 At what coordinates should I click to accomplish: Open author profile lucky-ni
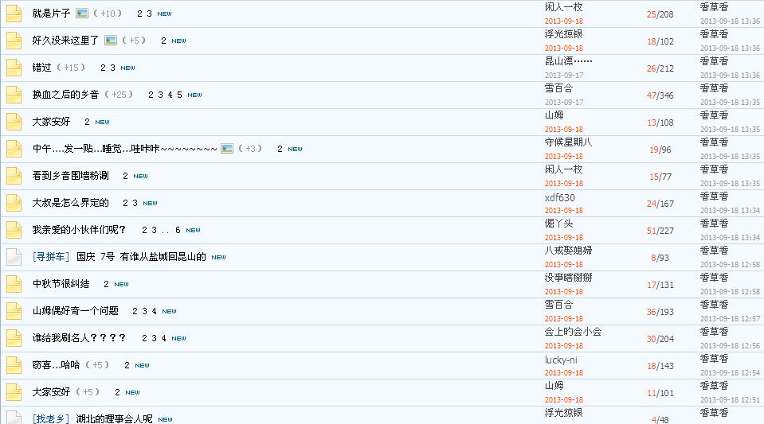click(x=561, y=360)
